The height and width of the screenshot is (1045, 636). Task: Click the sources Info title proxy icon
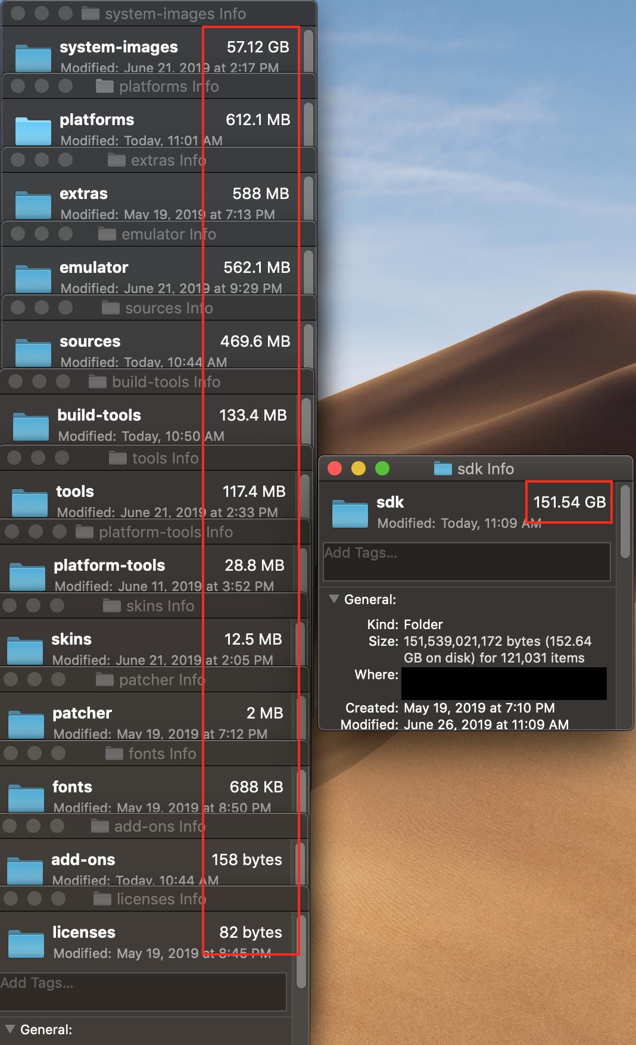point(111,308)
